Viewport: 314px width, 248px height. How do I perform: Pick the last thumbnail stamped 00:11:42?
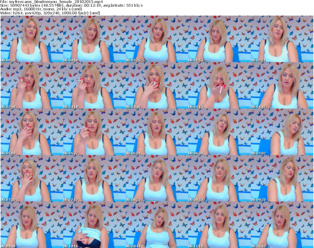pos(282,225)
